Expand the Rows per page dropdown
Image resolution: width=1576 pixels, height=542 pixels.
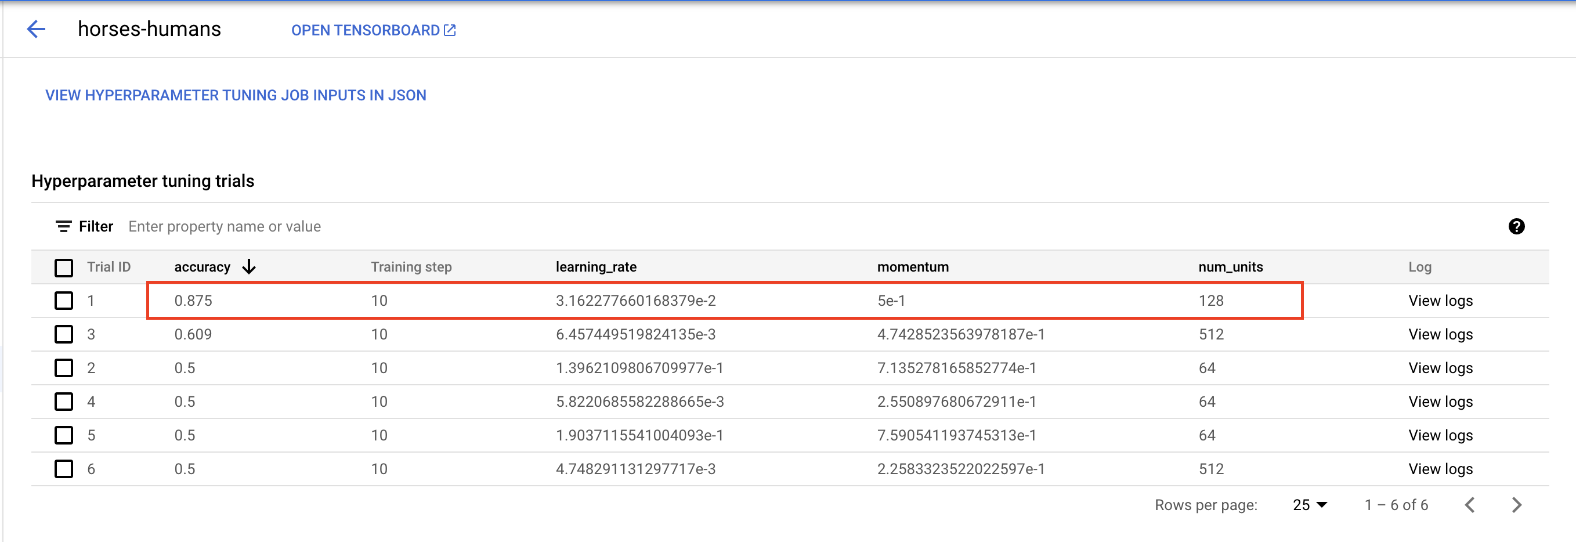point(1309,505)
